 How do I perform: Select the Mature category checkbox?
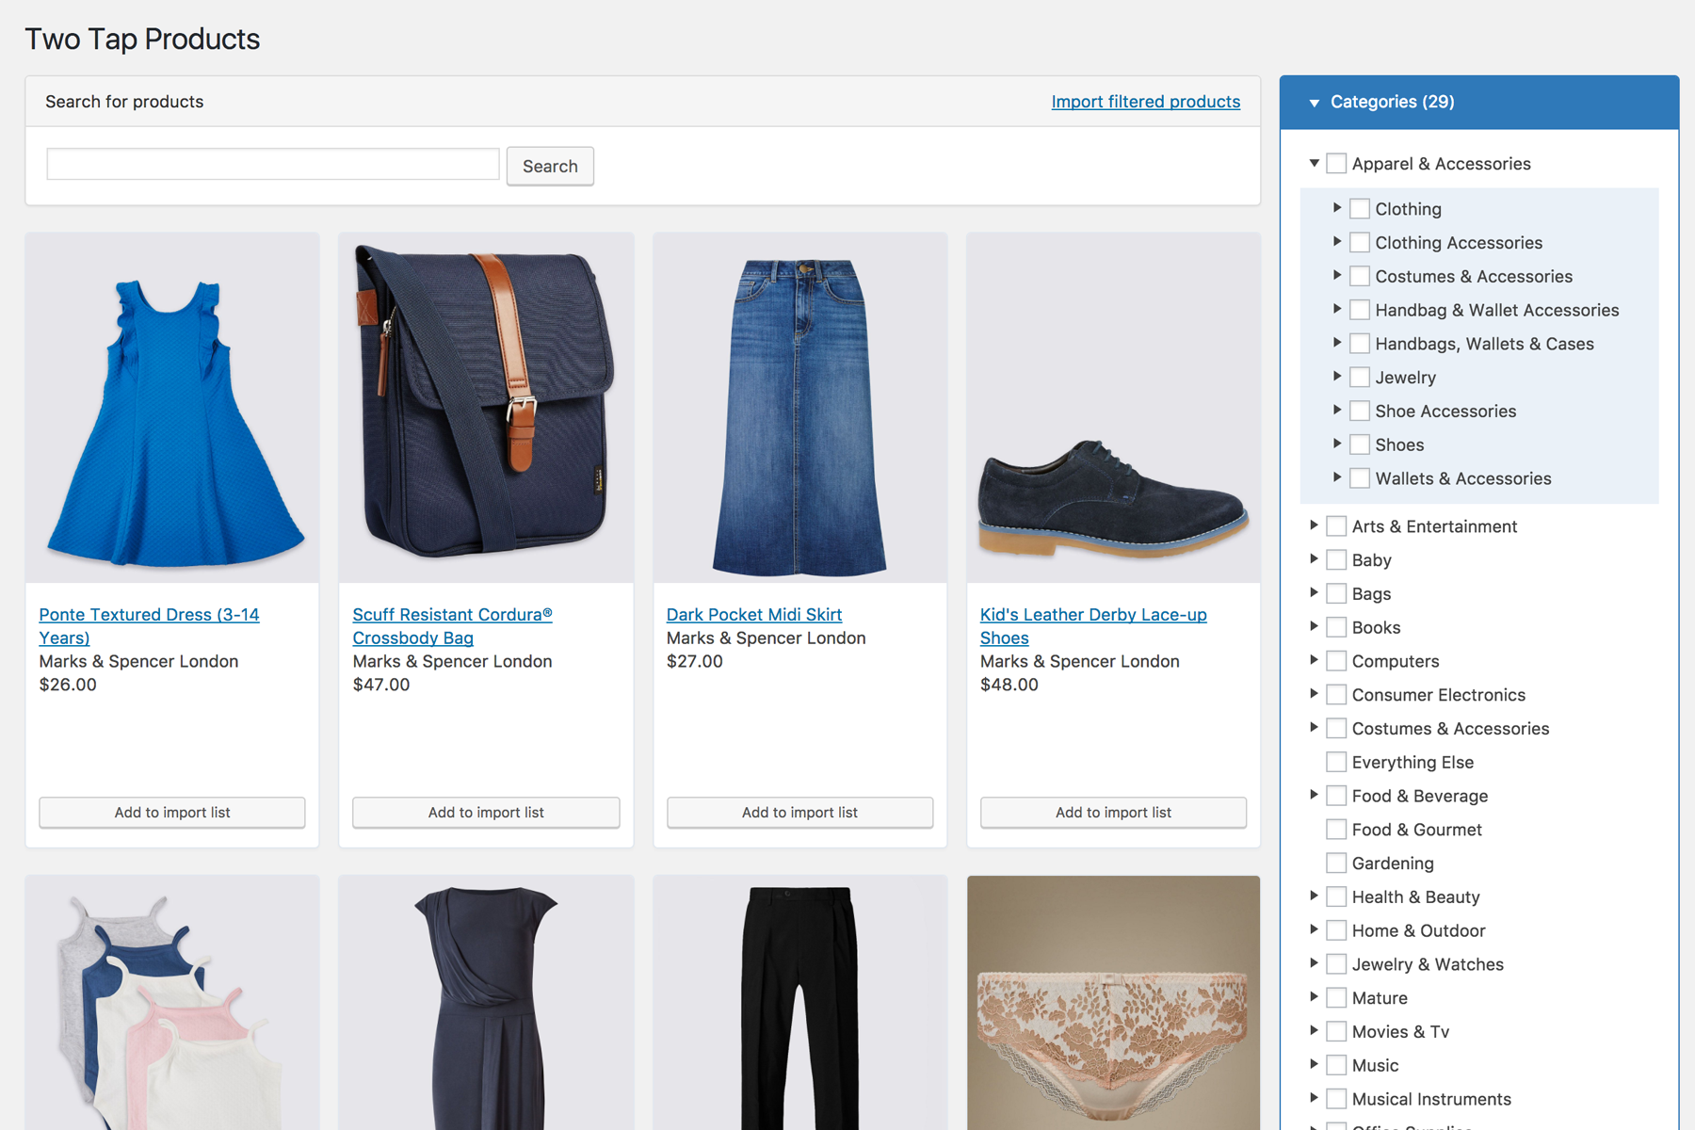click(1336, 997)
